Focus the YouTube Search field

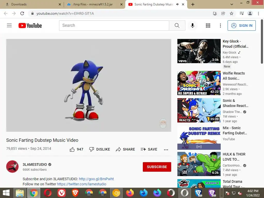(x=114, y=26)
